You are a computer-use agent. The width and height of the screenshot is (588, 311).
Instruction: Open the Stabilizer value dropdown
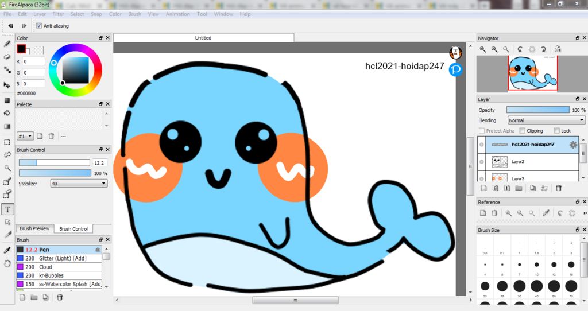click(x=79, y=184)
